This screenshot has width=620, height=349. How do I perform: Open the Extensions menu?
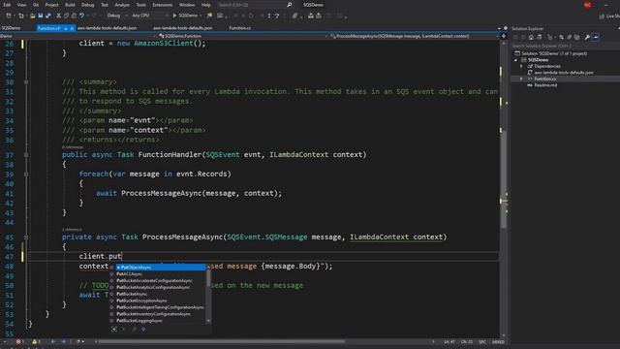click(x=162, y=5)
